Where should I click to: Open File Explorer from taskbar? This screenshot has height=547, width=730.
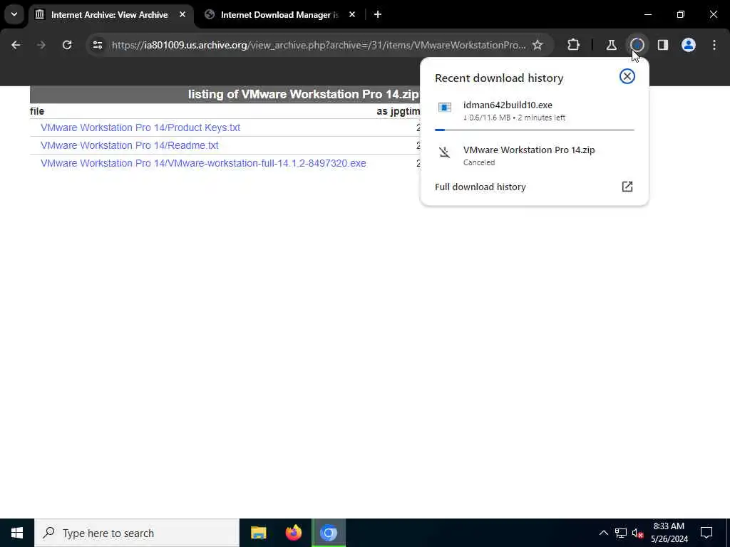coord(258,533)
